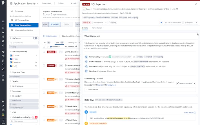Click bell icon in Set as Notification

(x=166, y=23)
